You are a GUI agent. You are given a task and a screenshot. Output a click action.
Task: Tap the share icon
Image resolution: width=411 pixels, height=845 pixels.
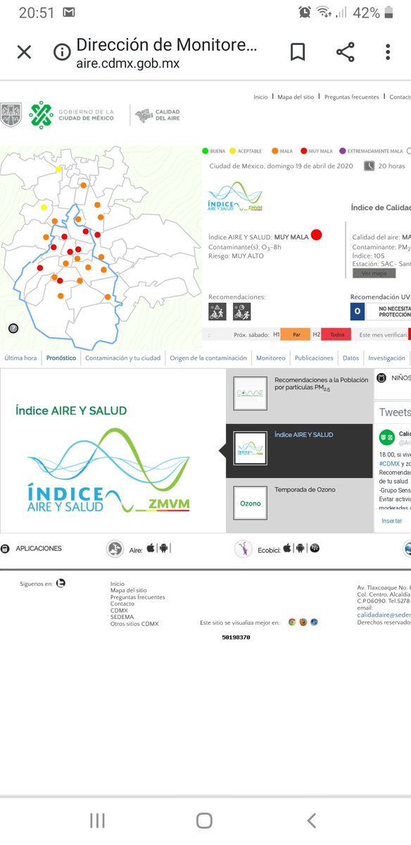coord(345,52)
